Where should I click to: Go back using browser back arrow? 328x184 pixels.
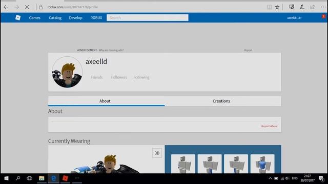(6, 7)
